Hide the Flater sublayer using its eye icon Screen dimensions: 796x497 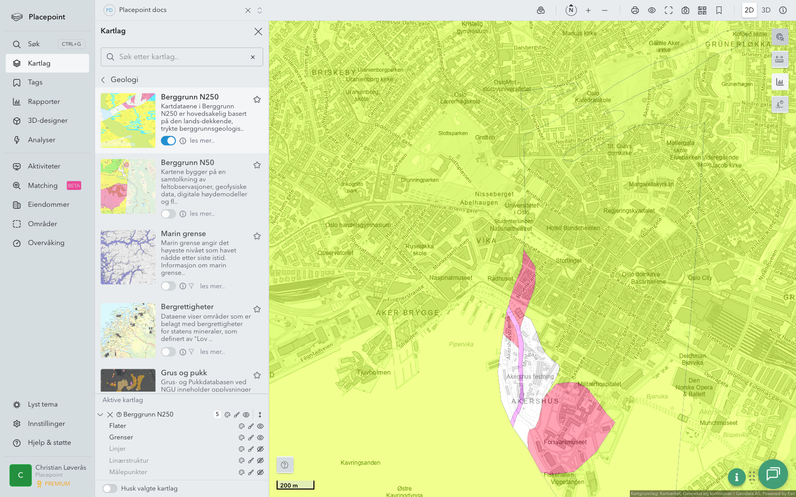[260, 426]
